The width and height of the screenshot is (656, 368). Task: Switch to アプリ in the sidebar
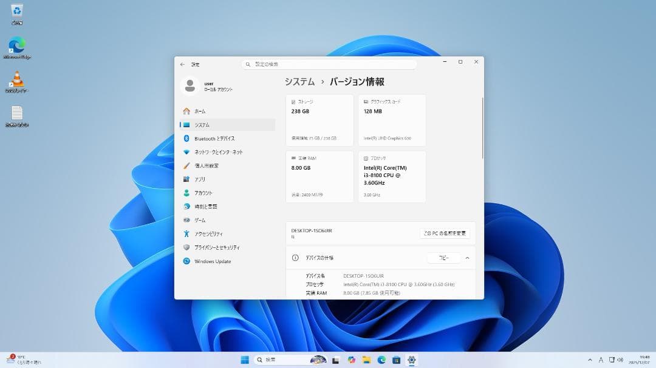coord(200,179)
